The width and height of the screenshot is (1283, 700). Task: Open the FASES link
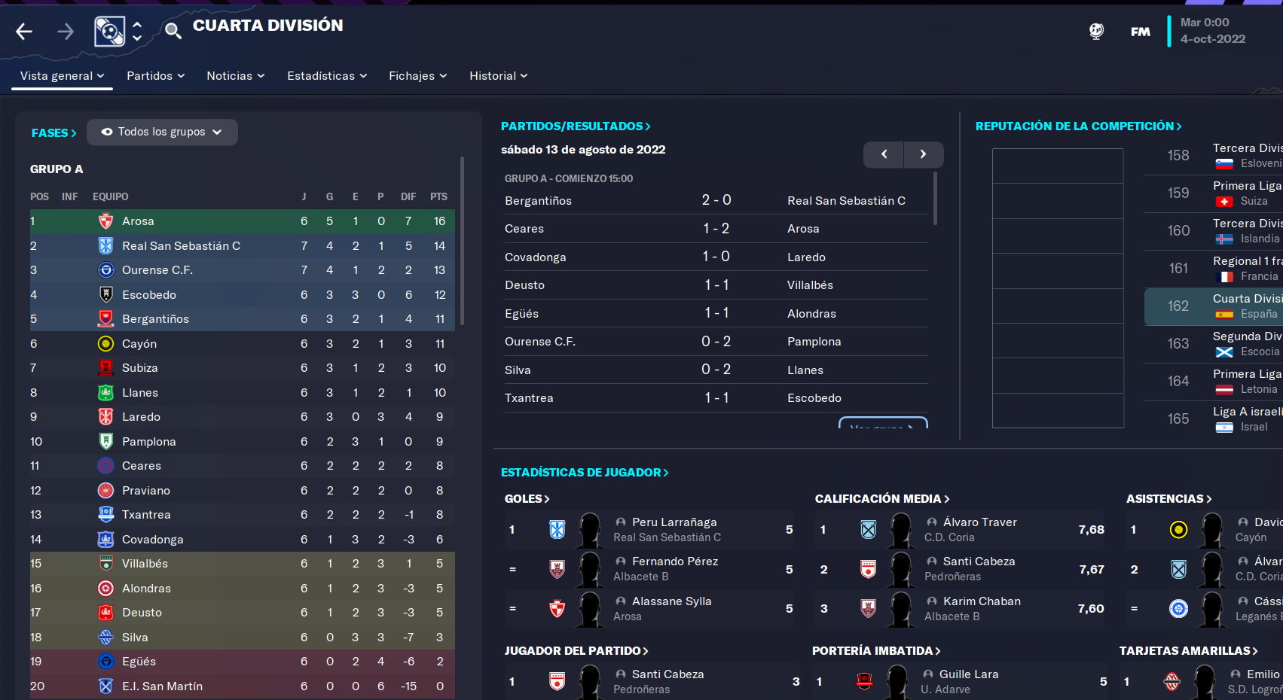point(54,132)
